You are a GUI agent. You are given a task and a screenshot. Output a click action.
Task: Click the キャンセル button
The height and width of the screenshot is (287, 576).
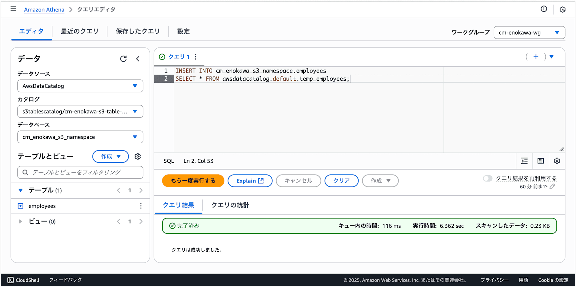tap(298, 181)
